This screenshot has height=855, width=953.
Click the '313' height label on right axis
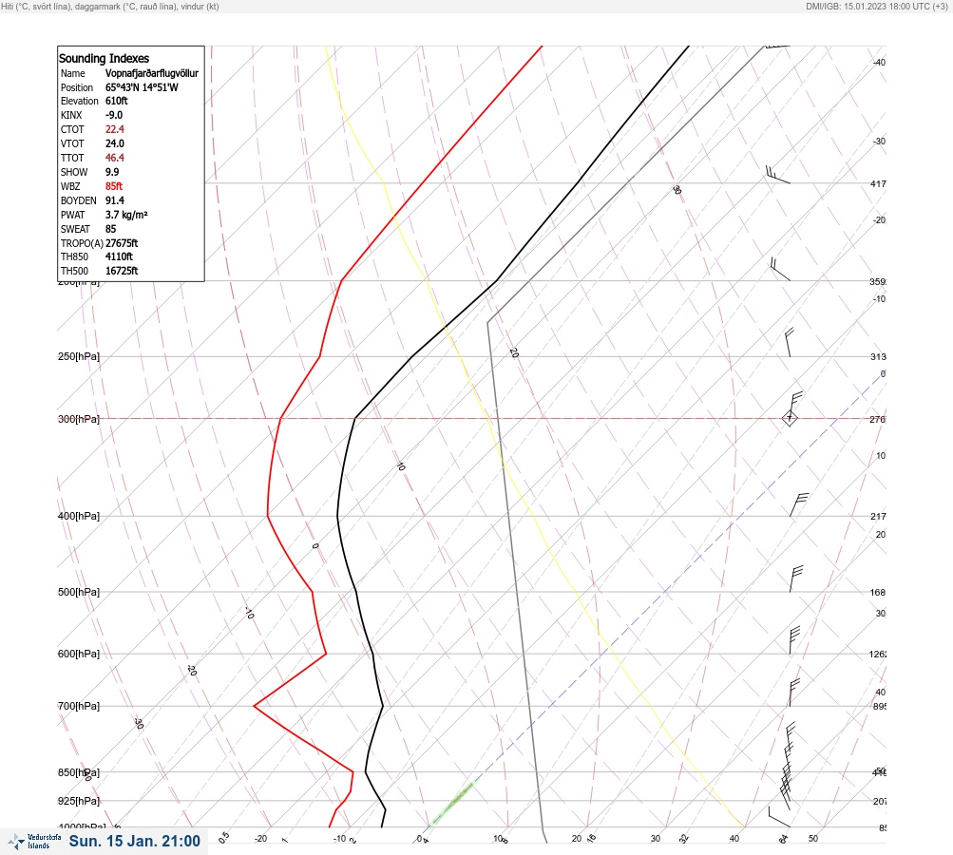878,356
